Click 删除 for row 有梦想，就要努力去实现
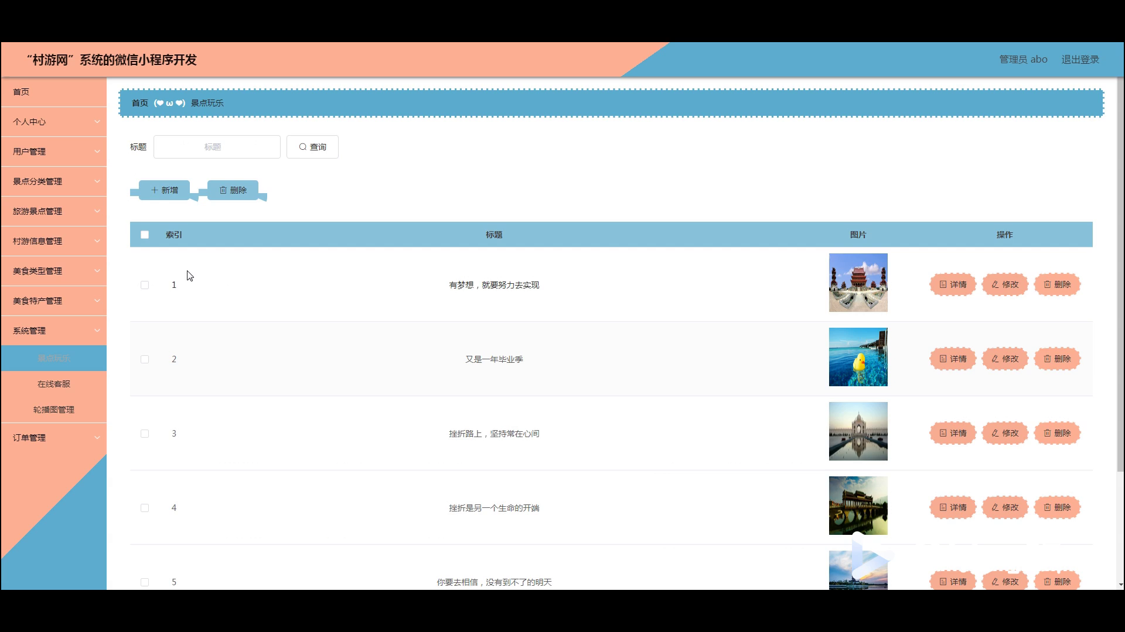1125x632 pixels. click(1057, 284)
